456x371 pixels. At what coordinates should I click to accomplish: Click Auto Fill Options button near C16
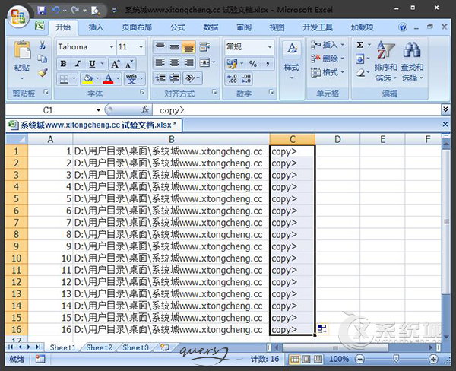pyautogui.click(x=322, y=329)
